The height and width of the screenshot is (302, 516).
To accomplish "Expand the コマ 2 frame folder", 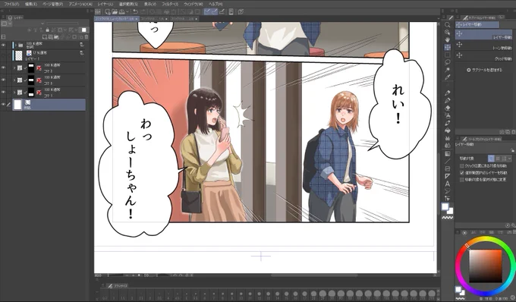I will 14,68.
